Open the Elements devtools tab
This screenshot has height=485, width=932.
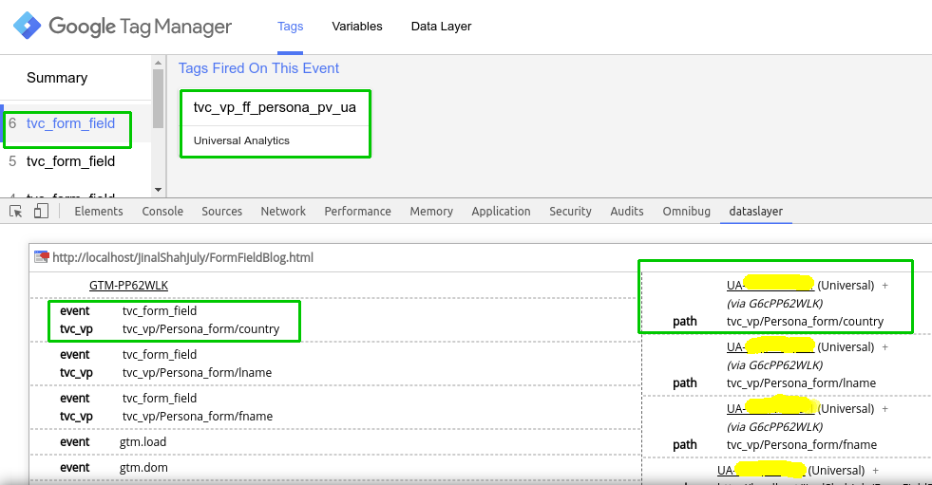[x=99, y=212]
